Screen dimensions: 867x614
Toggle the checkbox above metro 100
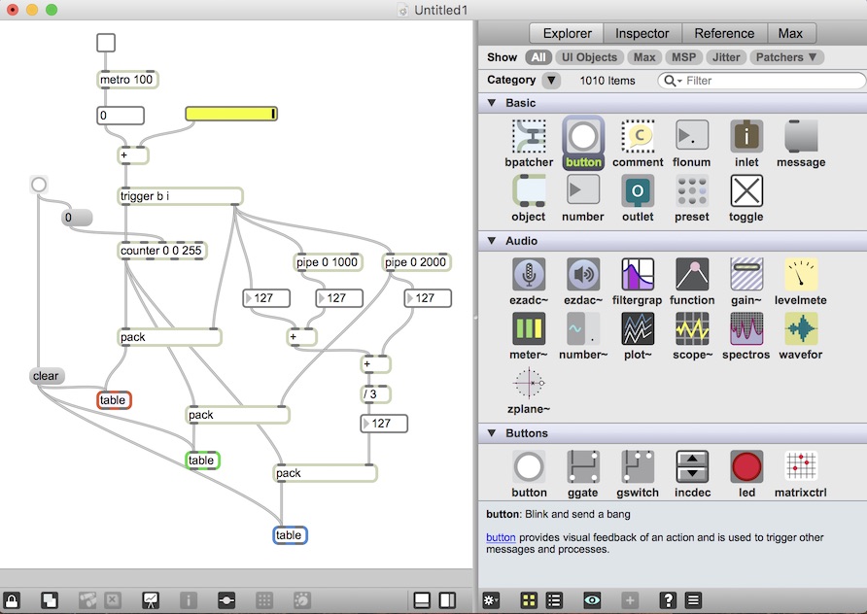[x=106, y=43]
